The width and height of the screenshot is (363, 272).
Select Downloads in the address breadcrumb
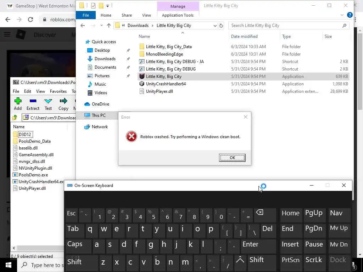tap(138, 25)
